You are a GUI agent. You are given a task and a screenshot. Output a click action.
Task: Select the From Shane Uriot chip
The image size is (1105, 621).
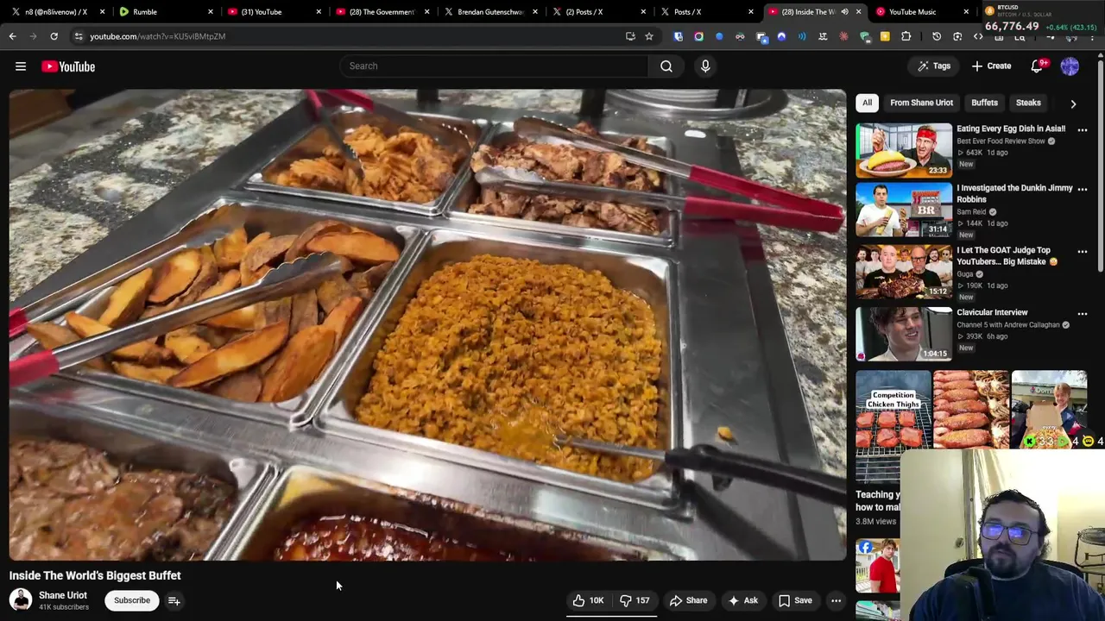click(x=921, y=103)
